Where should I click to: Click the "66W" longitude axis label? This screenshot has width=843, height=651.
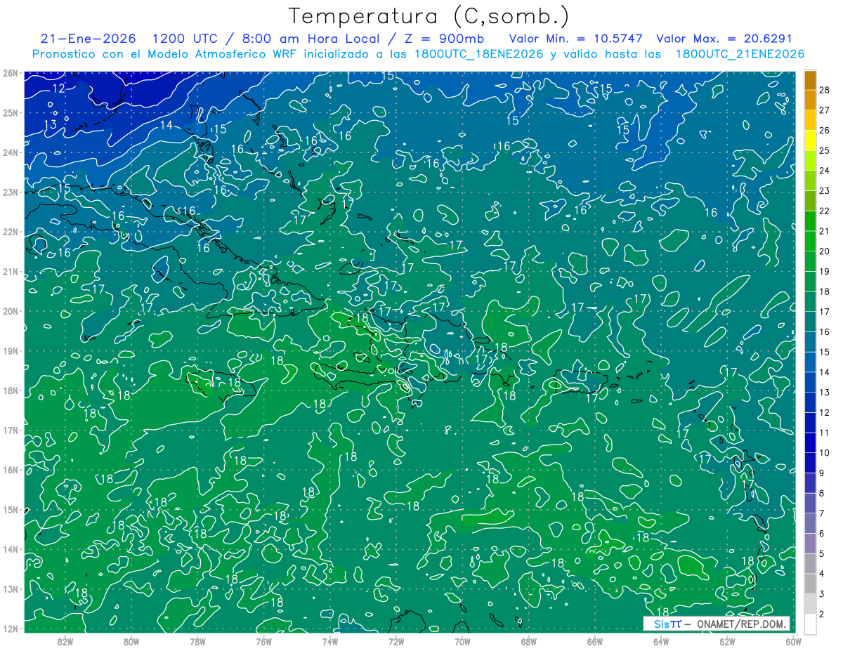click(x=594, y=641)
